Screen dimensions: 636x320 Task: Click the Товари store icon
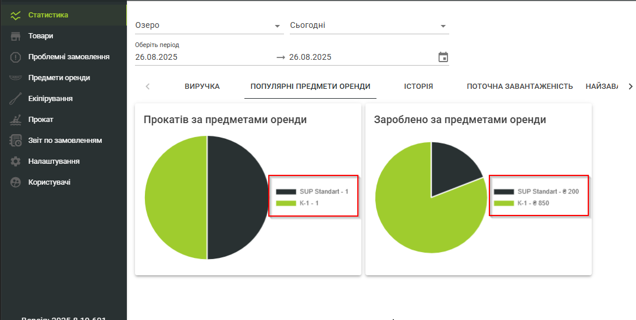tap(15, 37)
